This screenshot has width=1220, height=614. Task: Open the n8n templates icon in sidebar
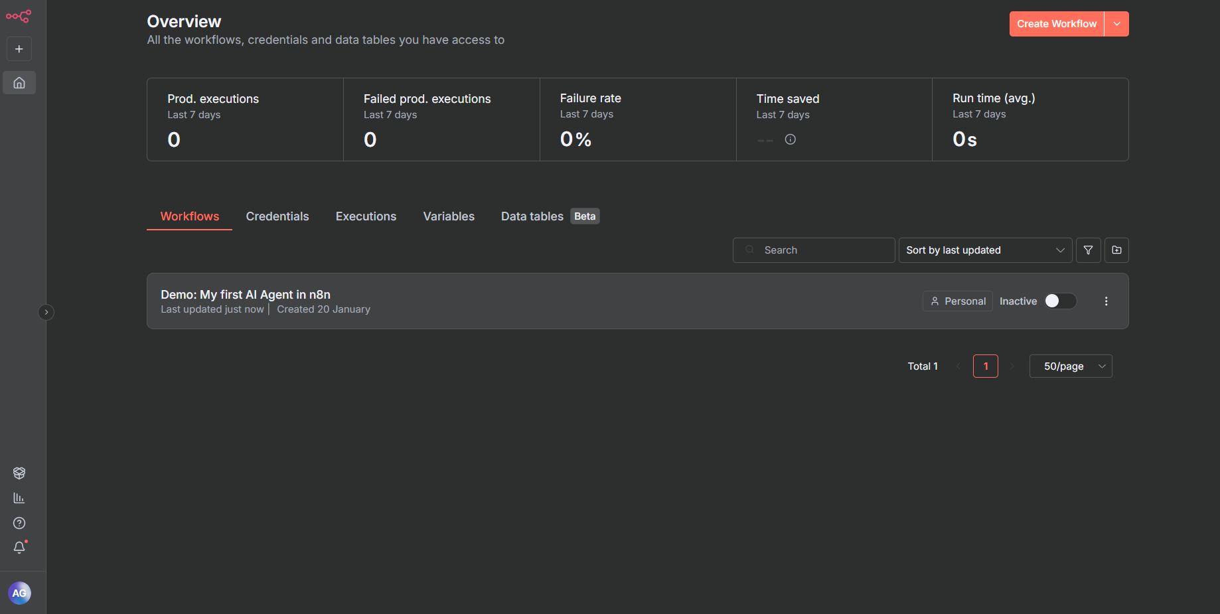(19, 473)
